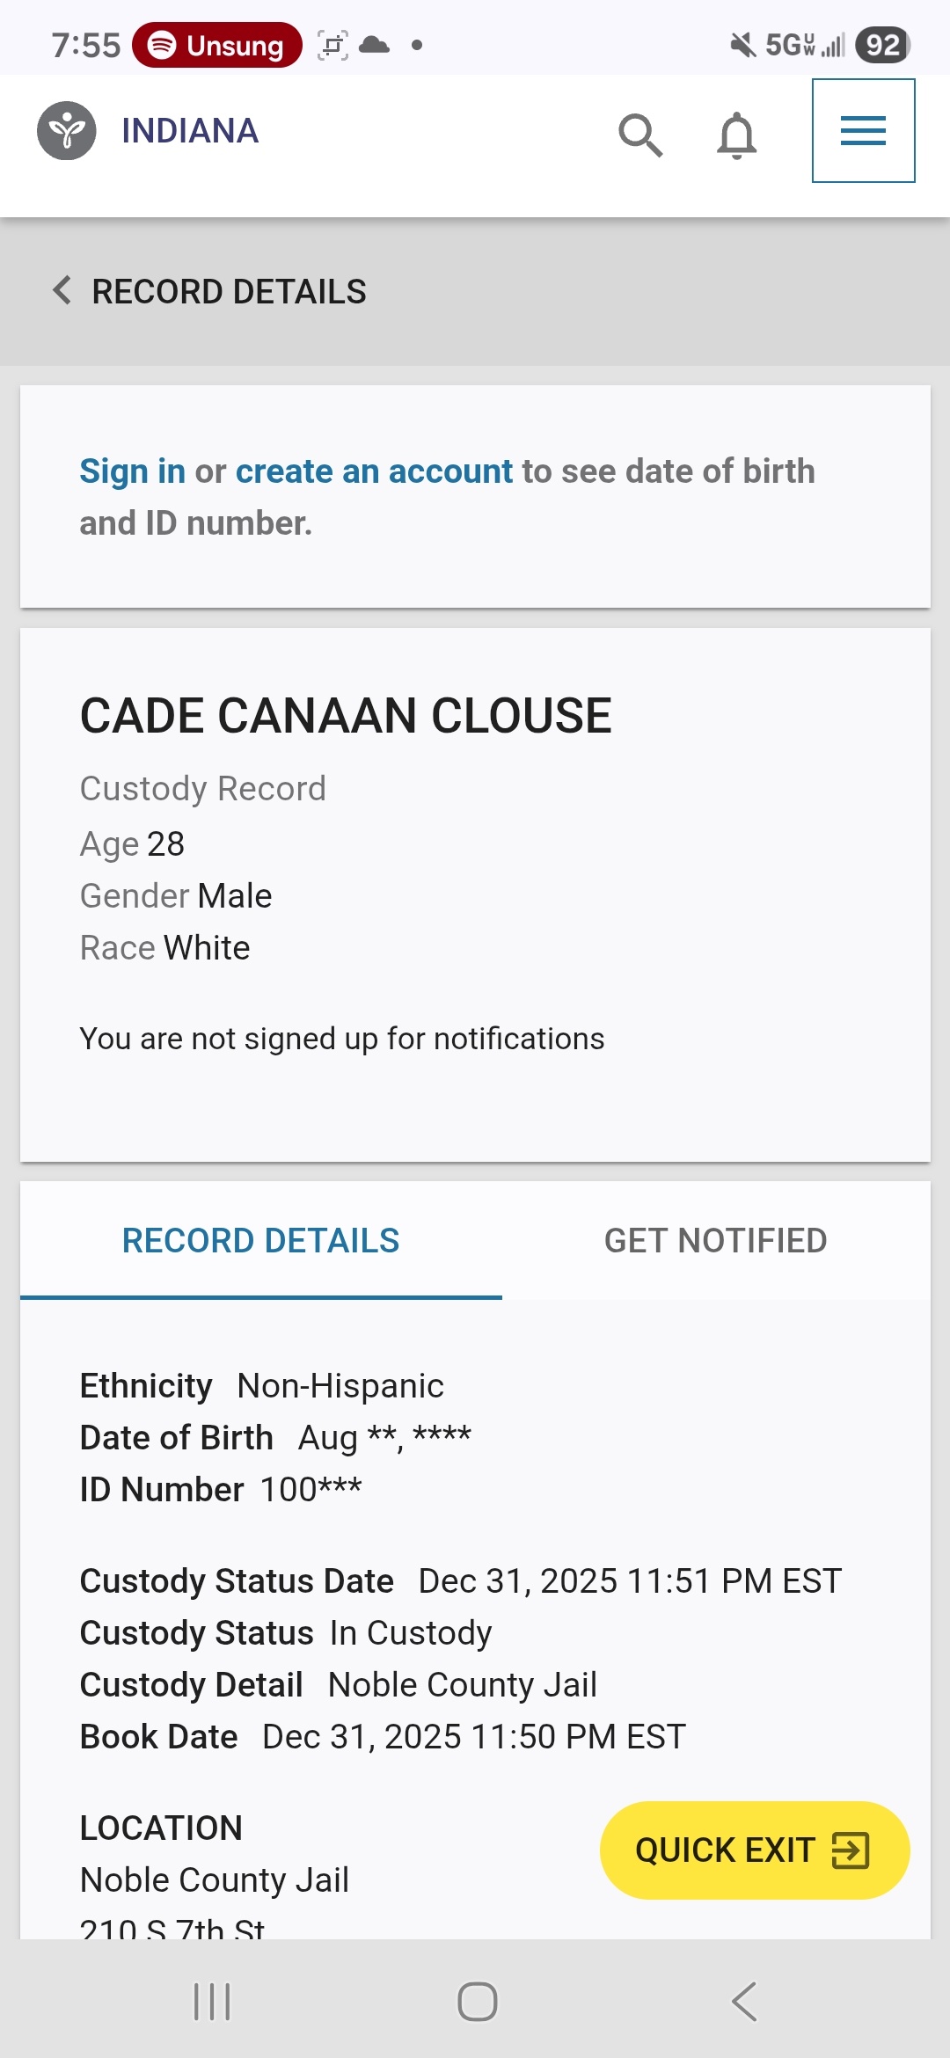This screenshot has width=950, height=2058.
Task: Tap the battery level indicator
Action: 882,45
